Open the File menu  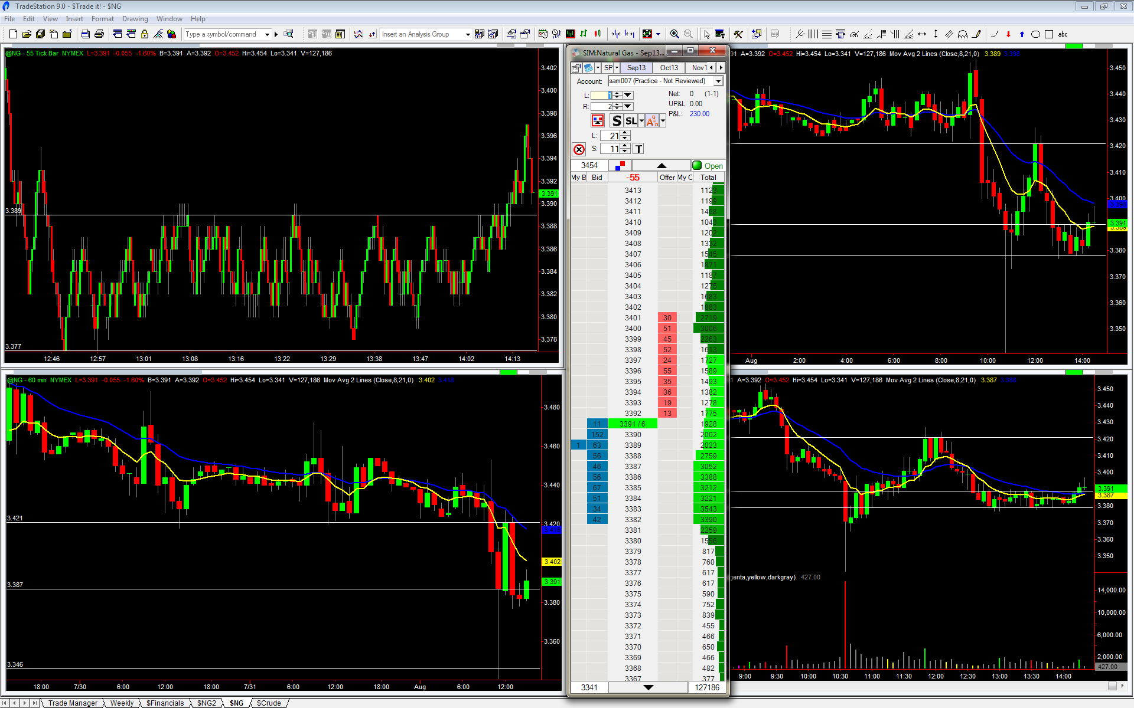[9, 19]
